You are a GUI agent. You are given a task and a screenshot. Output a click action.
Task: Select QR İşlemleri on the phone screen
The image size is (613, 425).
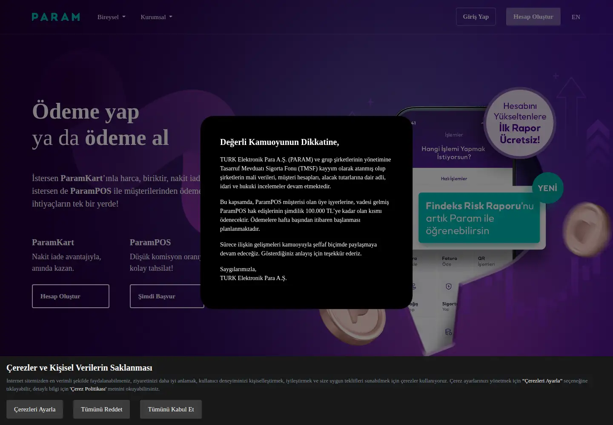point(486,261)
